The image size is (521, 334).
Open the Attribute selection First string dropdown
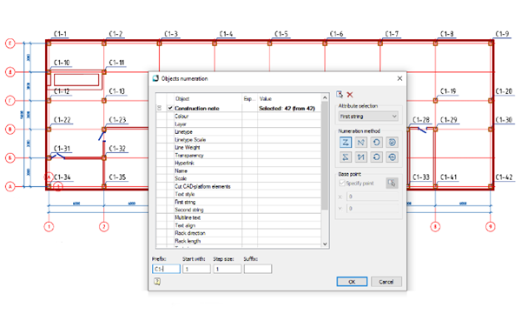click(368, 117)
